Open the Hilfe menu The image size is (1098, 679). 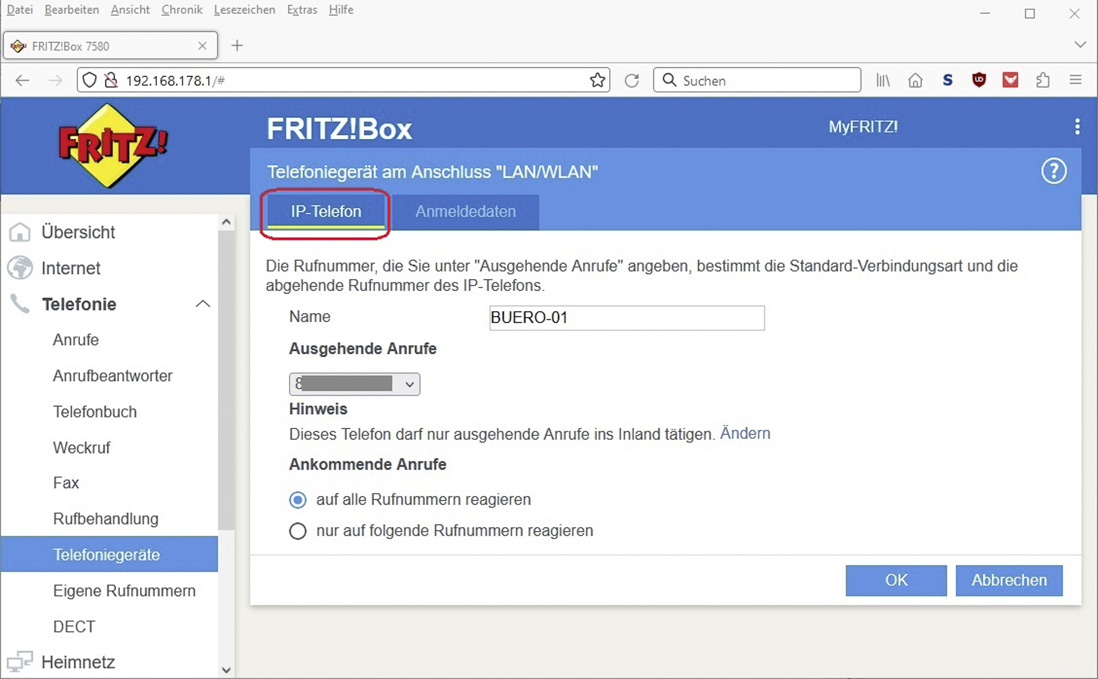click(341, 10)
